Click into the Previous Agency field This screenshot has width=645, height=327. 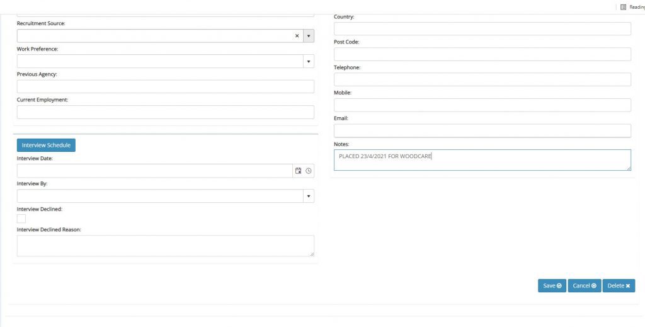[x=165, y=86]
